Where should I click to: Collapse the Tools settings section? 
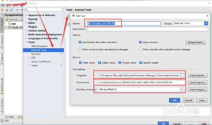coord(26,42)
